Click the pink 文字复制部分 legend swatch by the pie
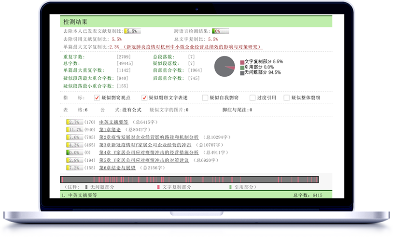The width and height of the screenshot is (393, 237). [x=242, y=62]
